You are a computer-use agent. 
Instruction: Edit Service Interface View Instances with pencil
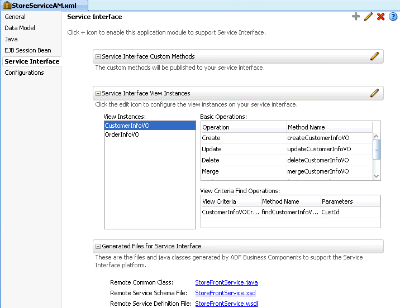[374, 93]
